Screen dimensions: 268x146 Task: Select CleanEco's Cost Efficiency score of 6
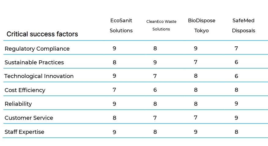click(155, 90)
